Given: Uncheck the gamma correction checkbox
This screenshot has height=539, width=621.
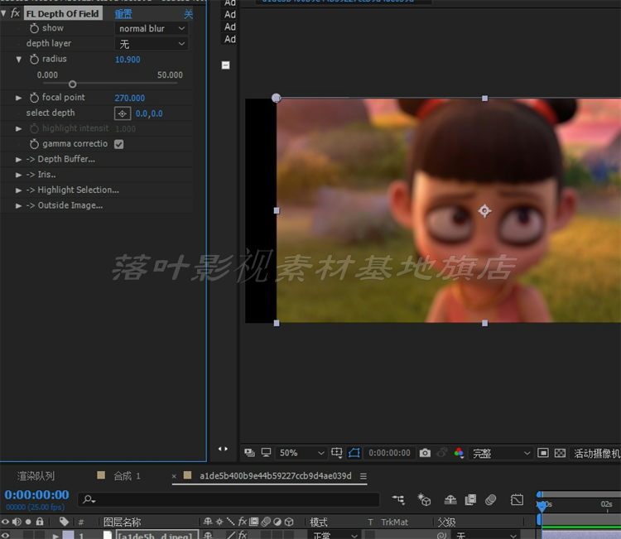Looking at the screenshot, I should [118, 144].
